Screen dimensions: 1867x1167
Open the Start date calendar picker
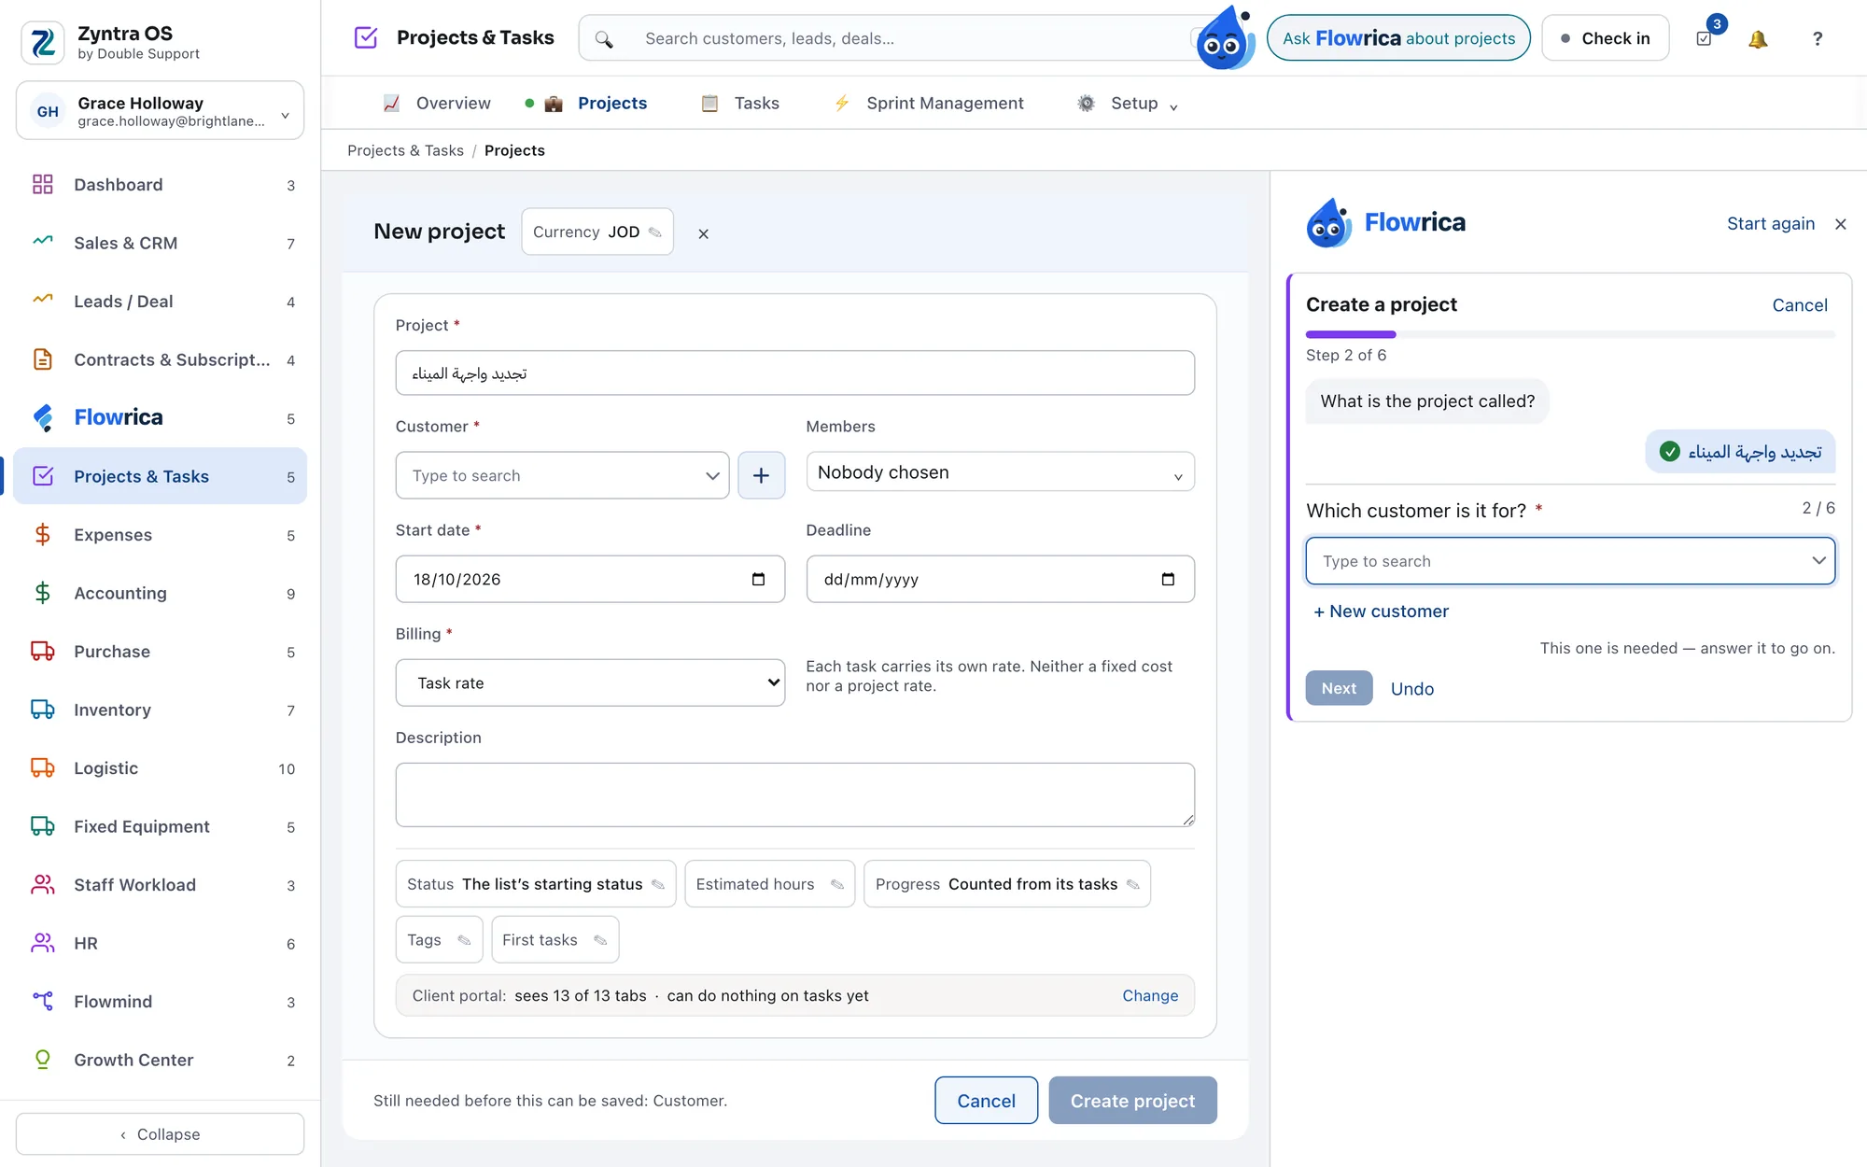tap(758, 579)
